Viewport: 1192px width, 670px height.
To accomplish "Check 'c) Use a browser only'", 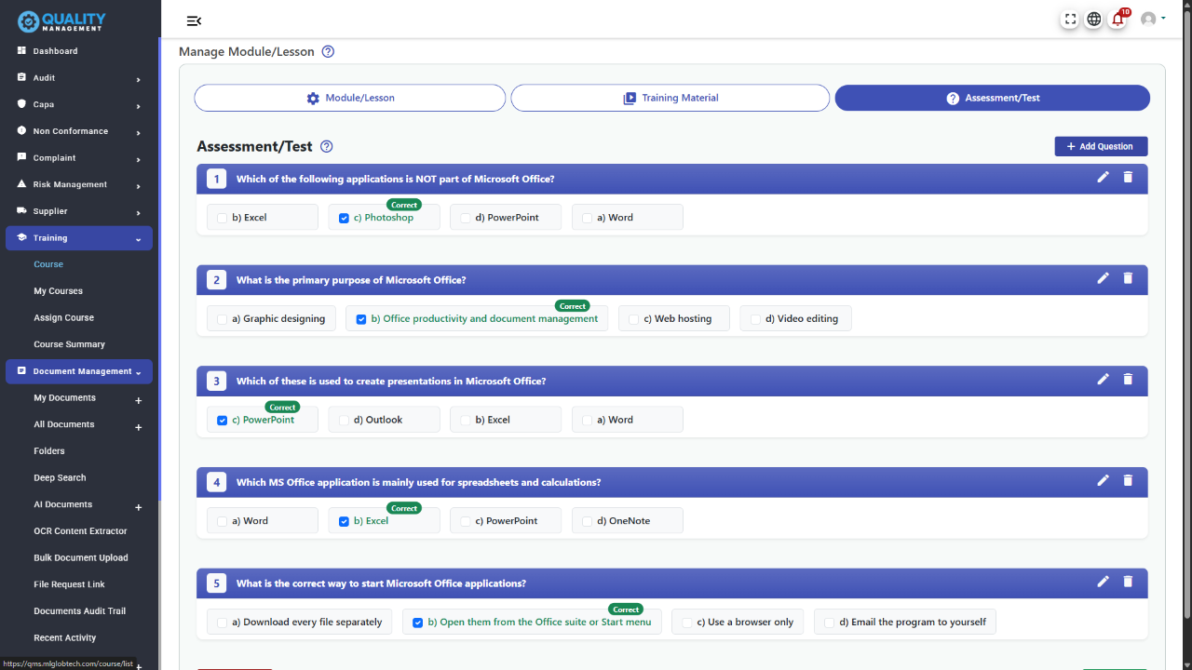I will pos(686,623).
